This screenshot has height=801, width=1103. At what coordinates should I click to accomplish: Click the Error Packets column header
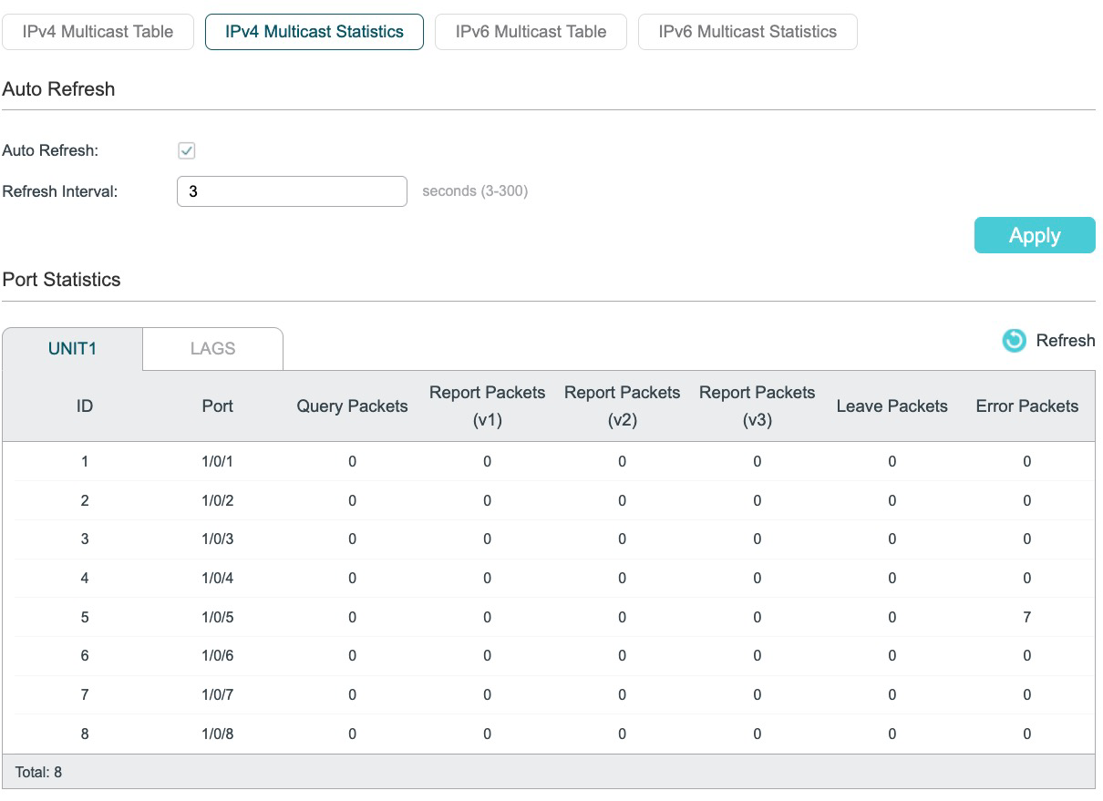pyautogui.click(x=1026, y=406)
